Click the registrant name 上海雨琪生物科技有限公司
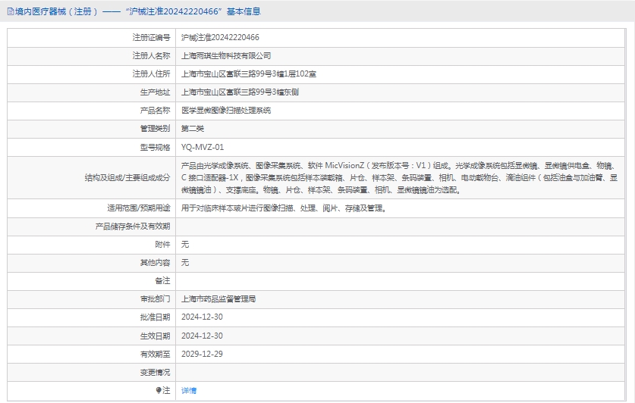 [x=226, y=55]
